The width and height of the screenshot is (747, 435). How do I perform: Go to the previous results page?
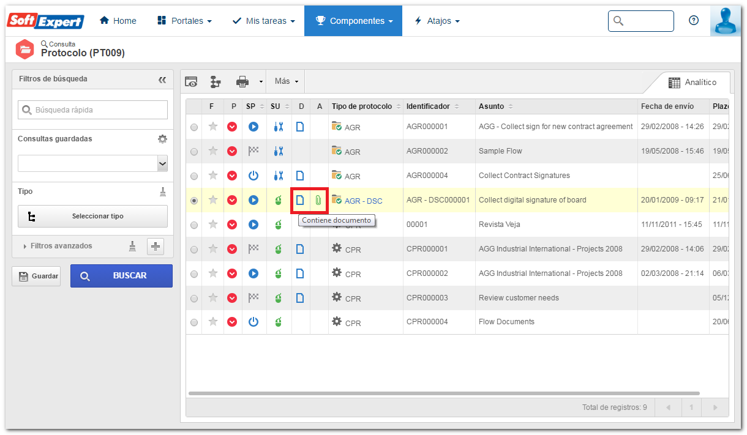667,407
